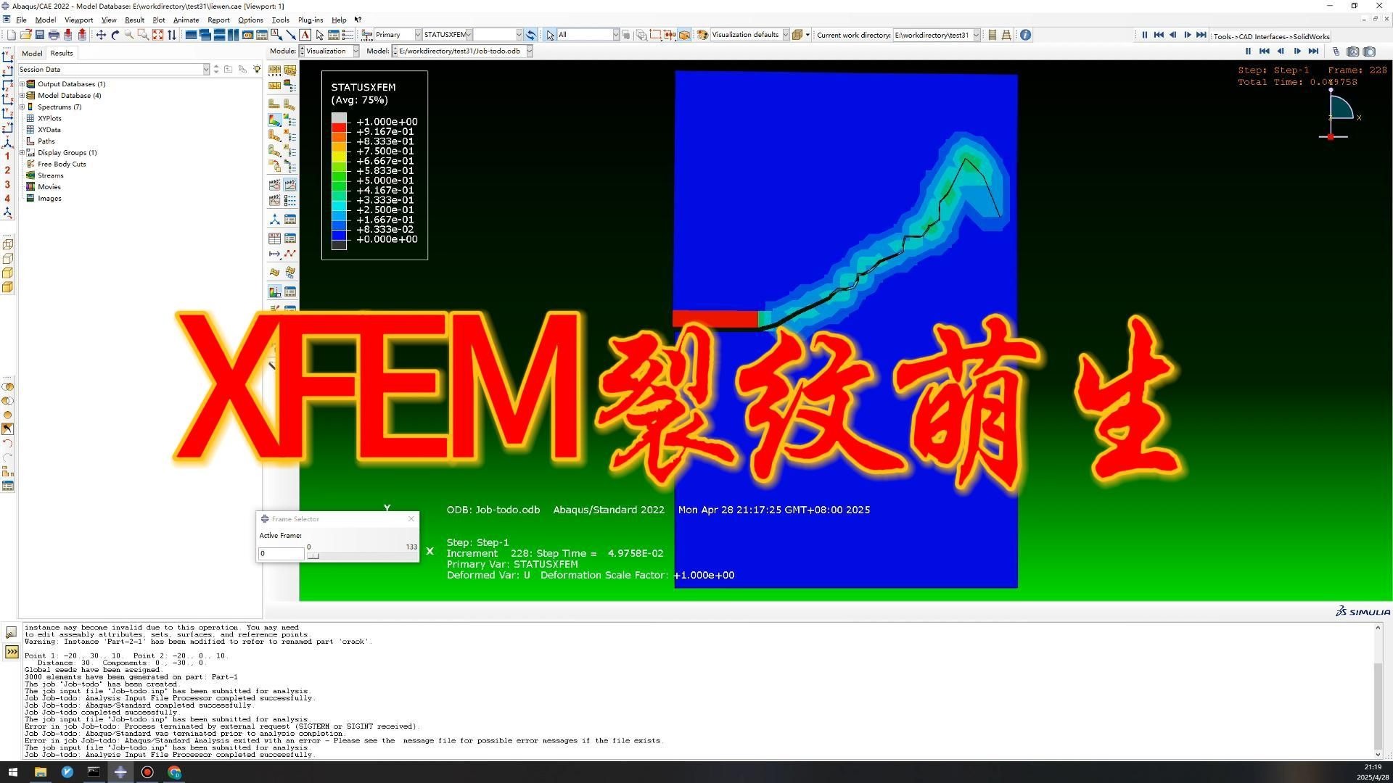Open the Model odb path dropdown

(x=530, y=51)
